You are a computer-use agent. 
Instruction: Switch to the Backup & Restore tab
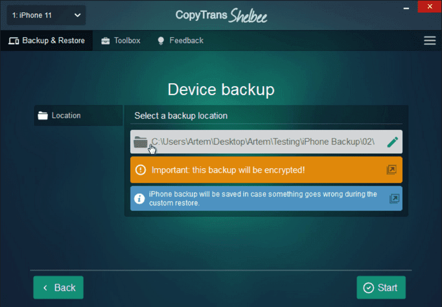[x=47, y=41]
